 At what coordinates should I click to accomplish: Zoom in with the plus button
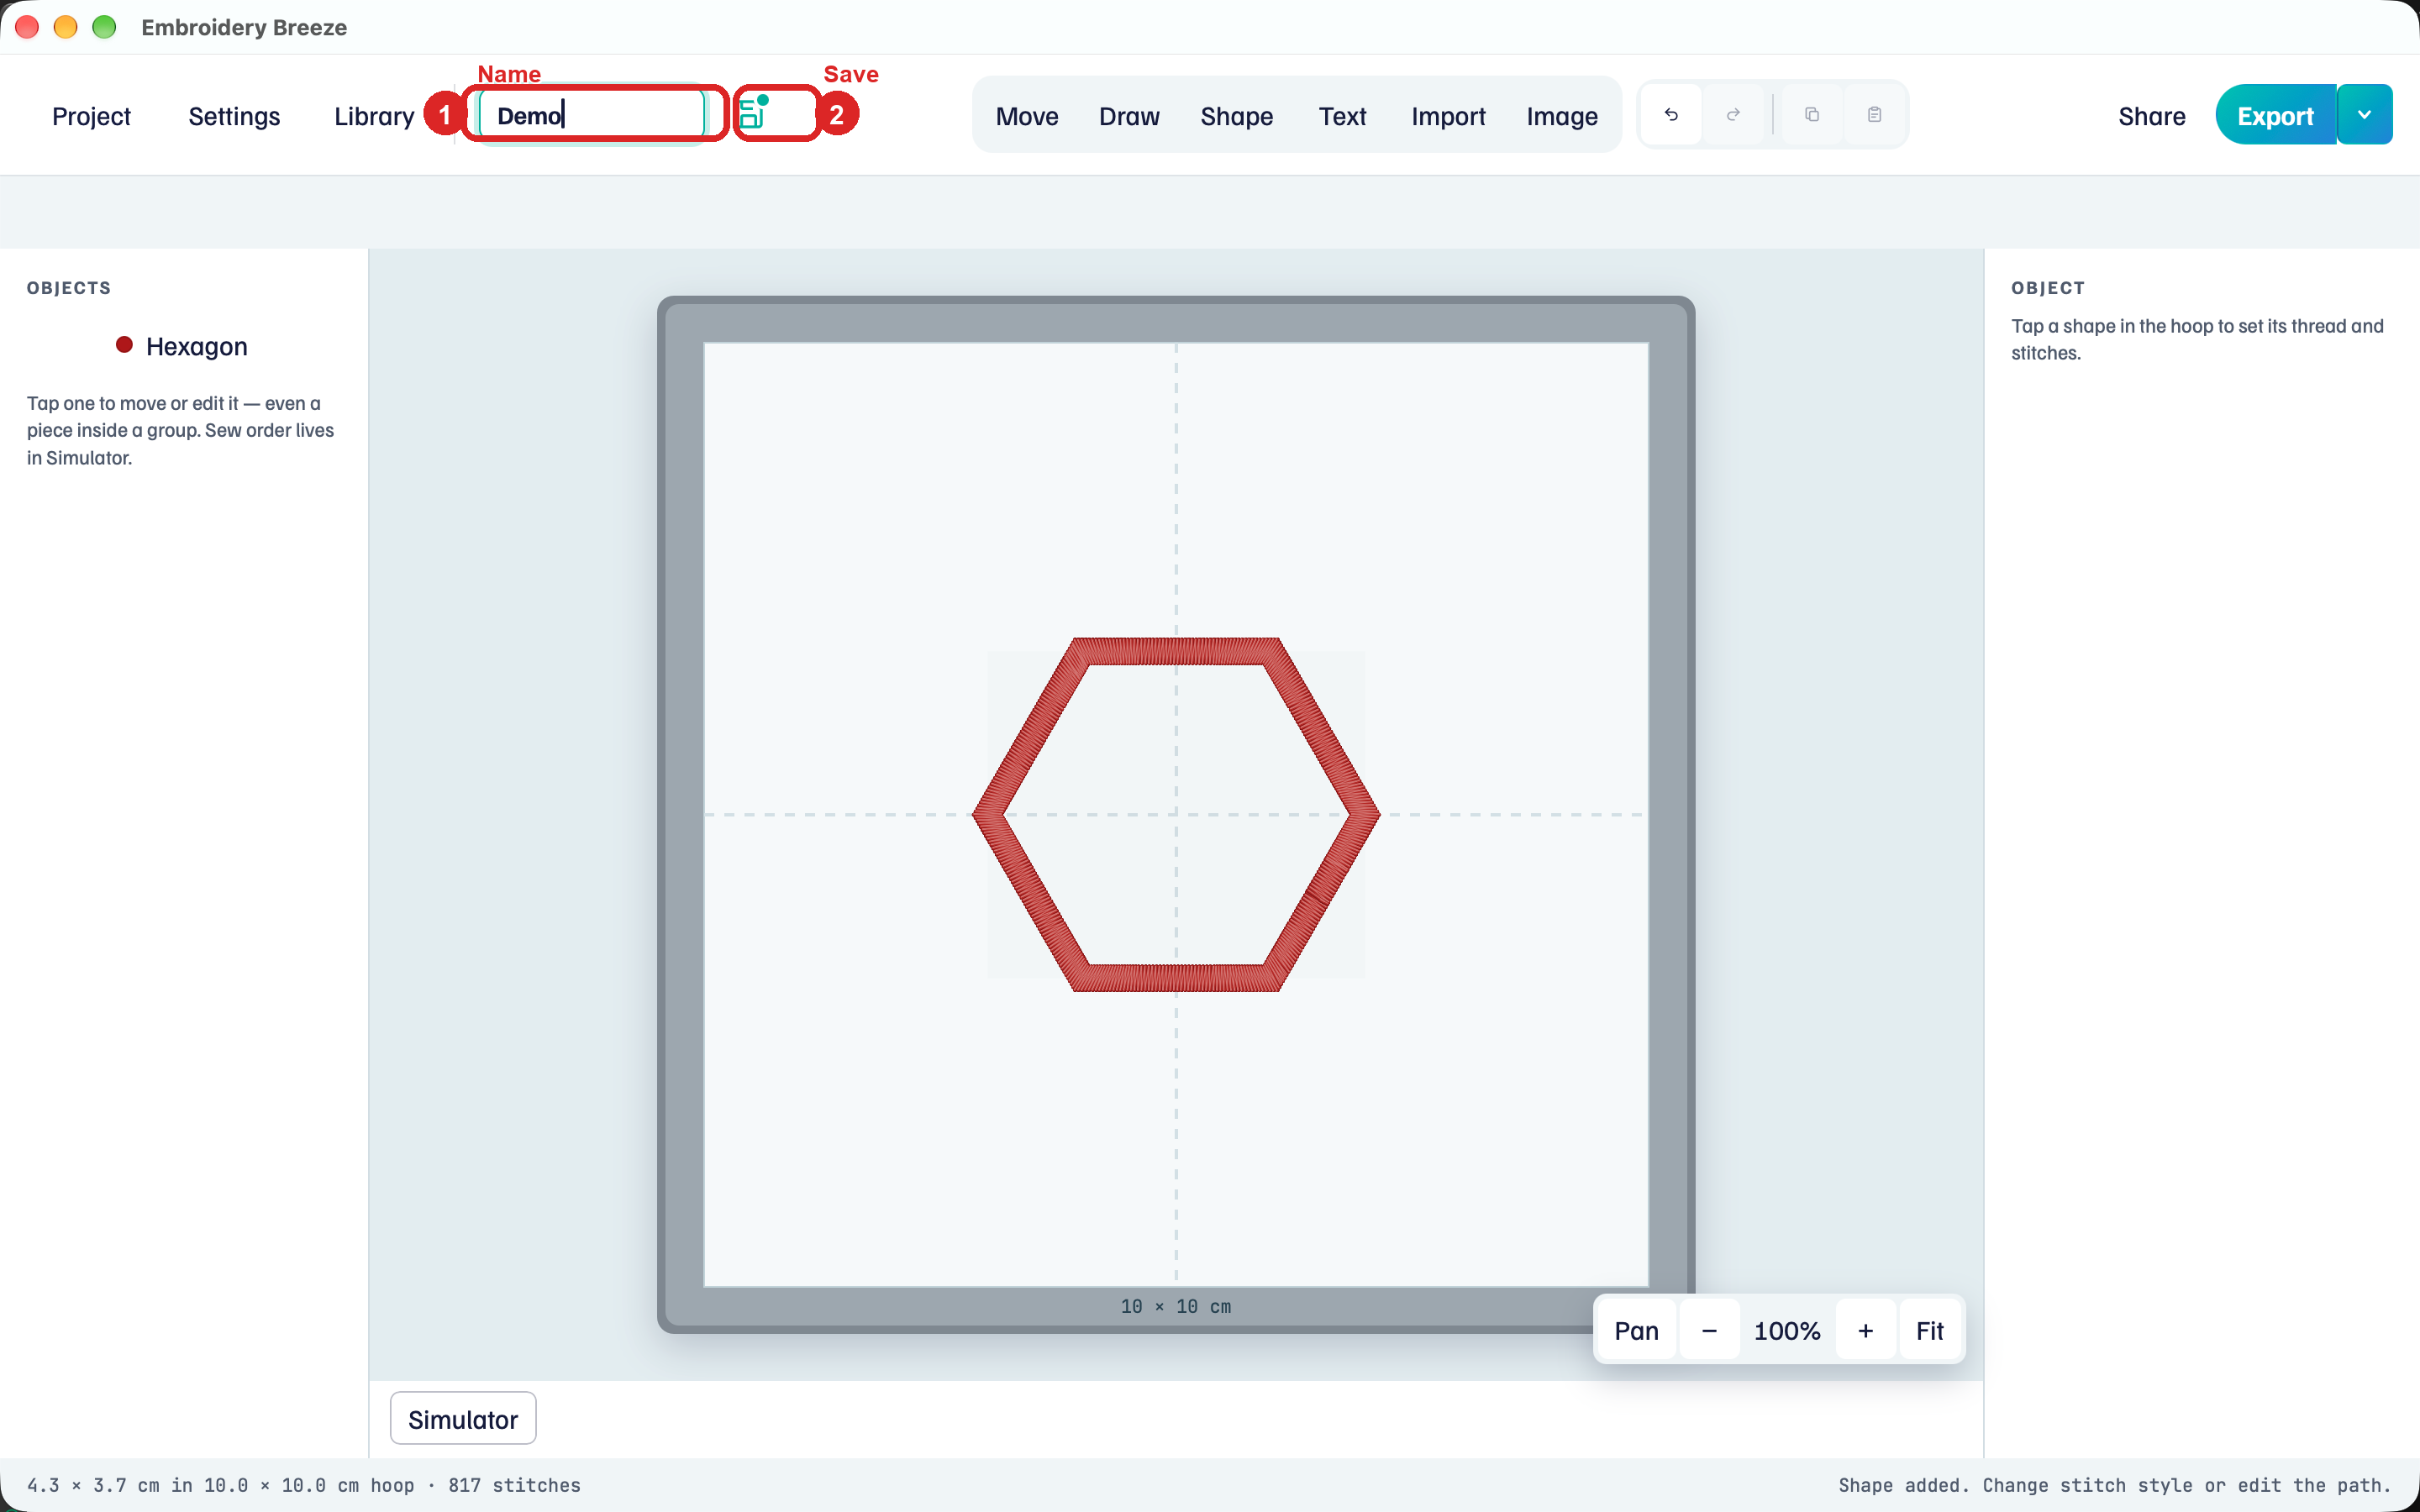click(1865, 1331)
